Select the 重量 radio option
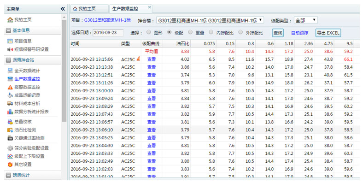Image resolution: width=363 pixels, height=183 pixels. tap(190, 32)
